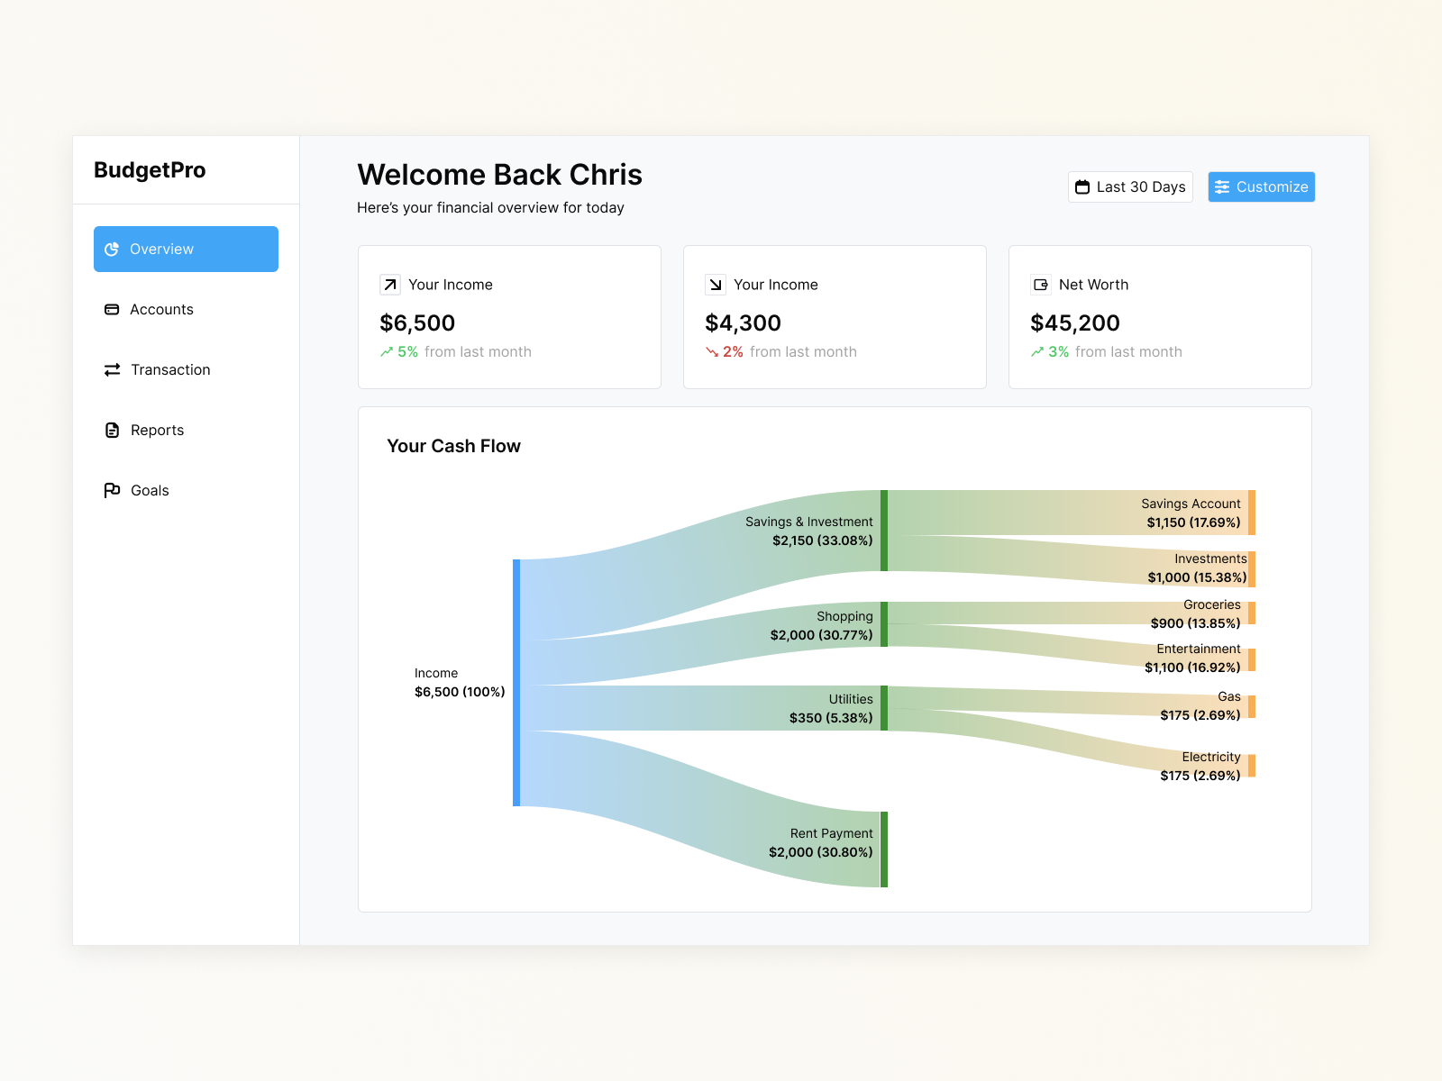Click the Gas $175 (2.69%) label
Image resolution: width=1442 pixels, height=1081 pixels.
click(1200, 706)
